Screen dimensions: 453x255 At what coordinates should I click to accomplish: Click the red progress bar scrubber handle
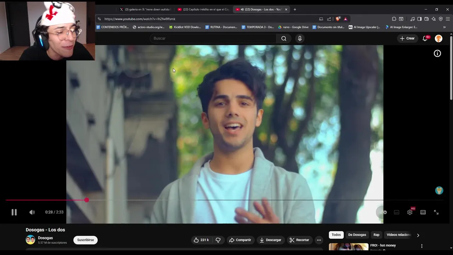(86, 200)
